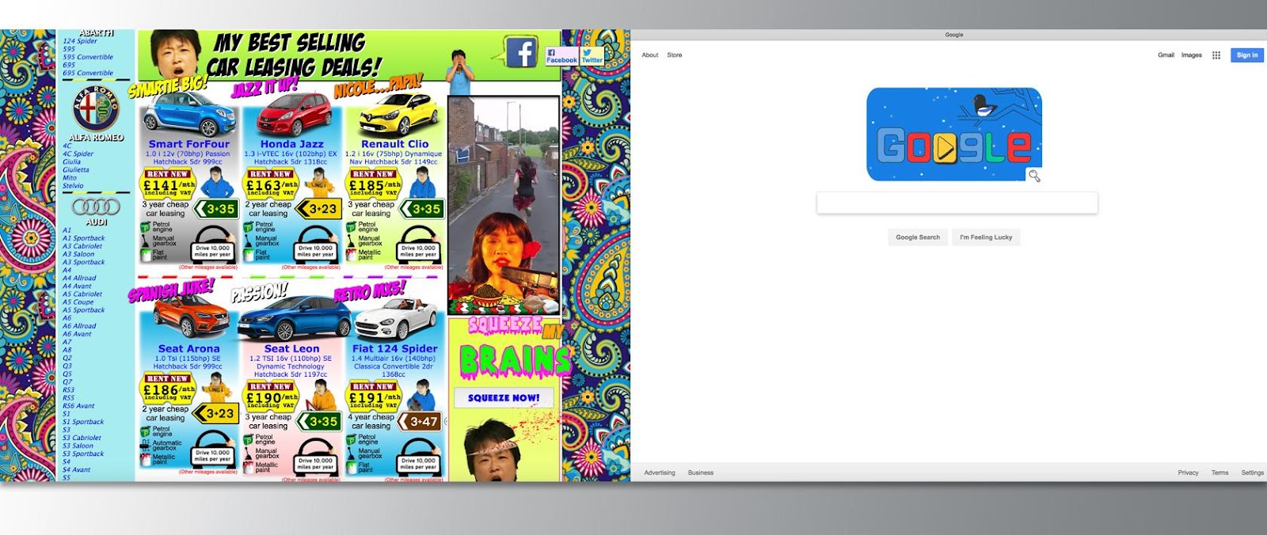The width and height of the screenshot is (1267, 535).
Task: Click the large Facebook logo icon
Action: point(521,52)
